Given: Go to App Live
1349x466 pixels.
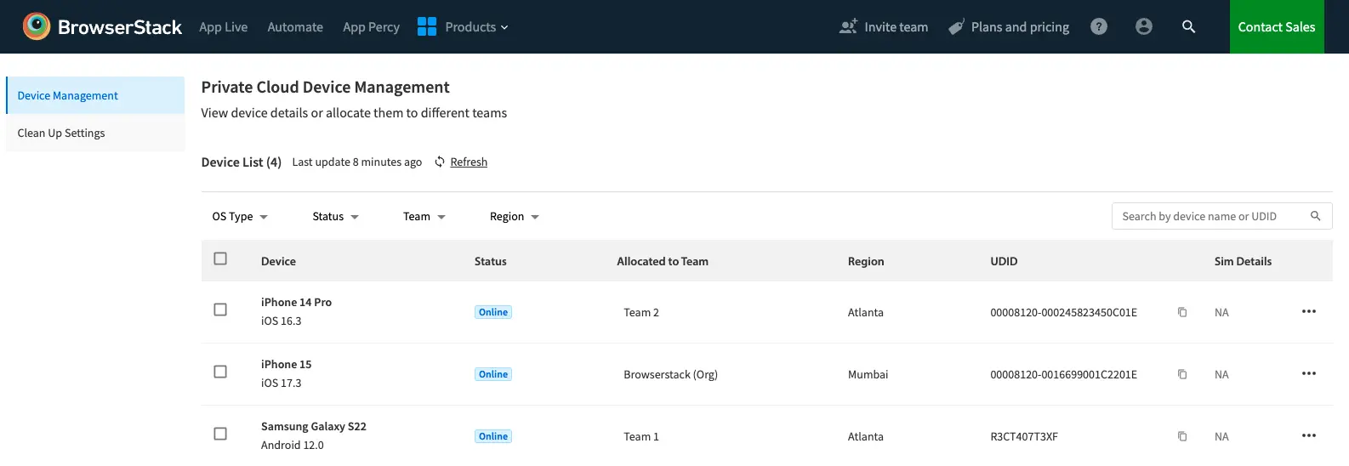Looking at the screenshot, I should click(224, 27).
